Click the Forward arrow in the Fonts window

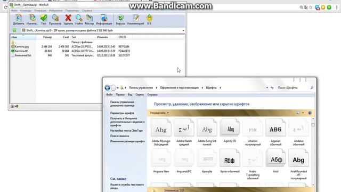(x=113, y=87)
